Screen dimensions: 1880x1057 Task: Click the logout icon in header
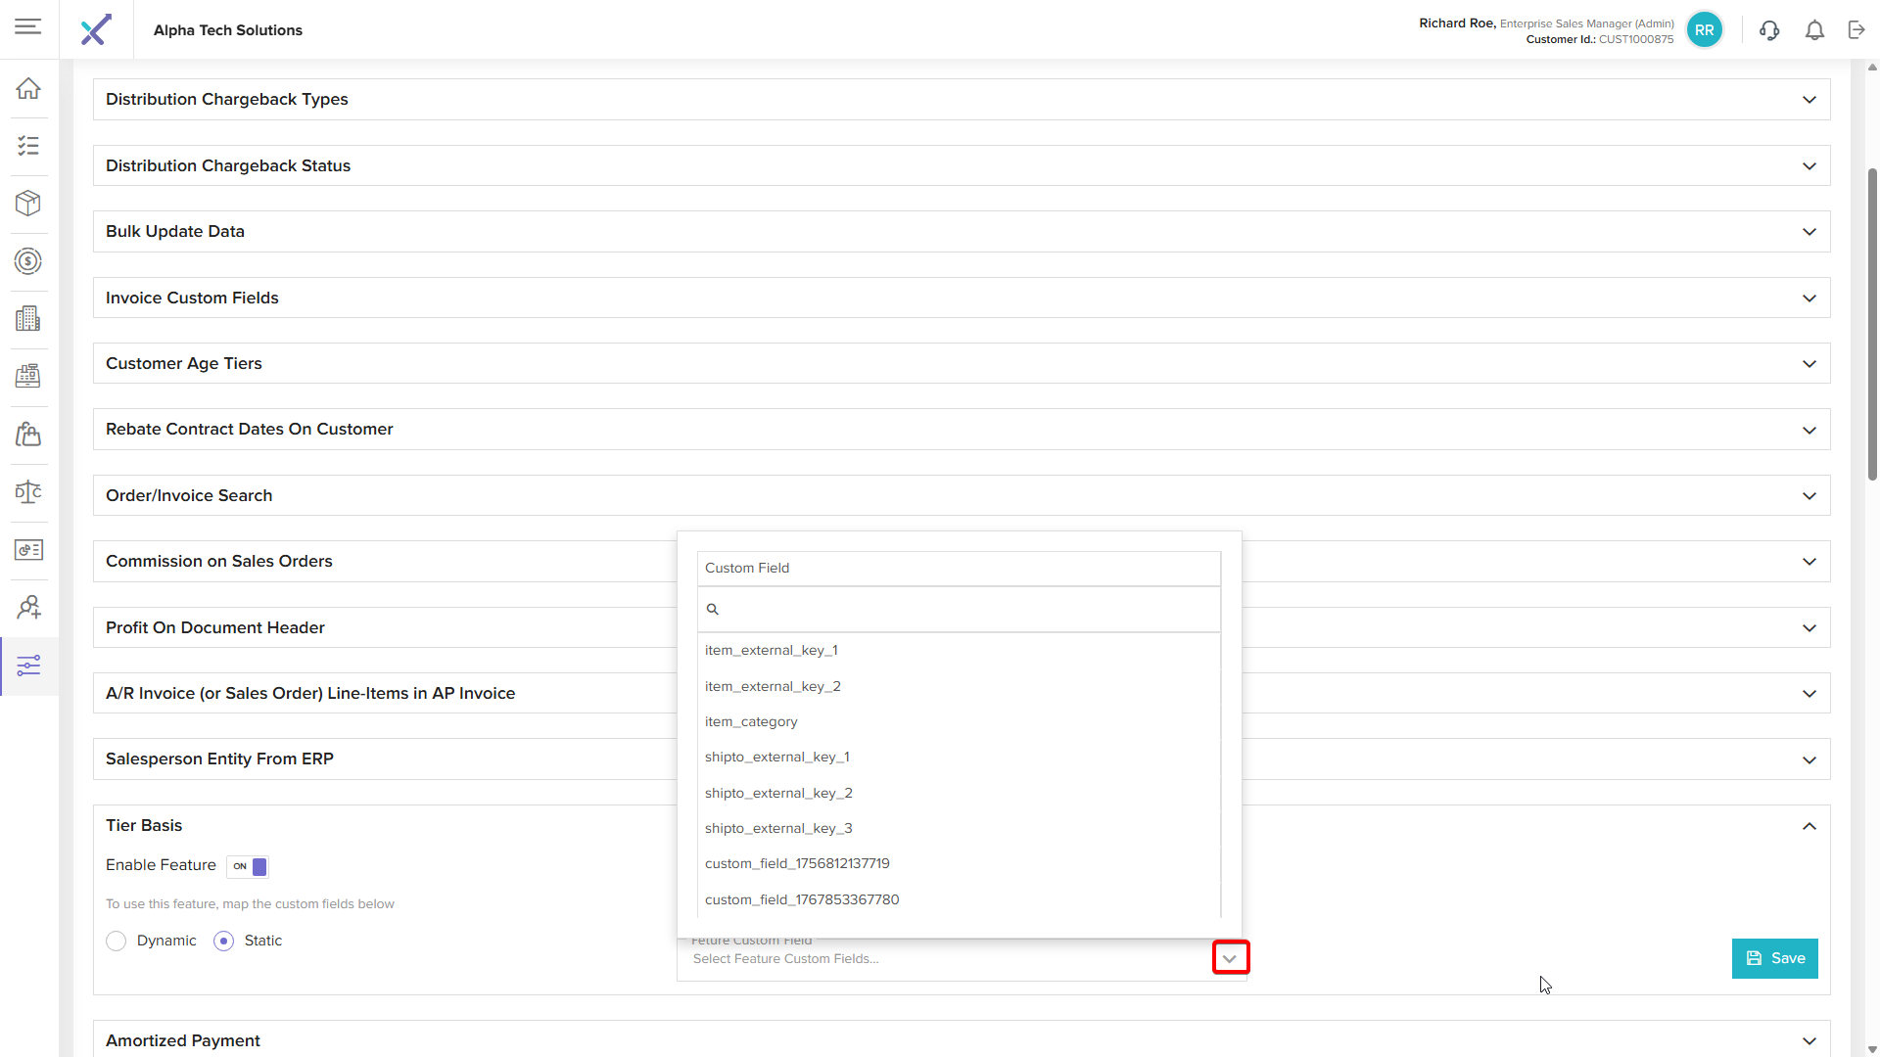click(x=1856, y=30)
